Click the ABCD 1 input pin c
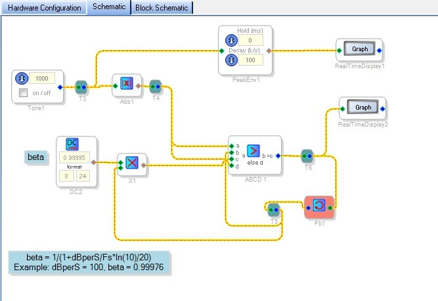The width and height of the screenshot is (438, 301). [x=232, y=159]
